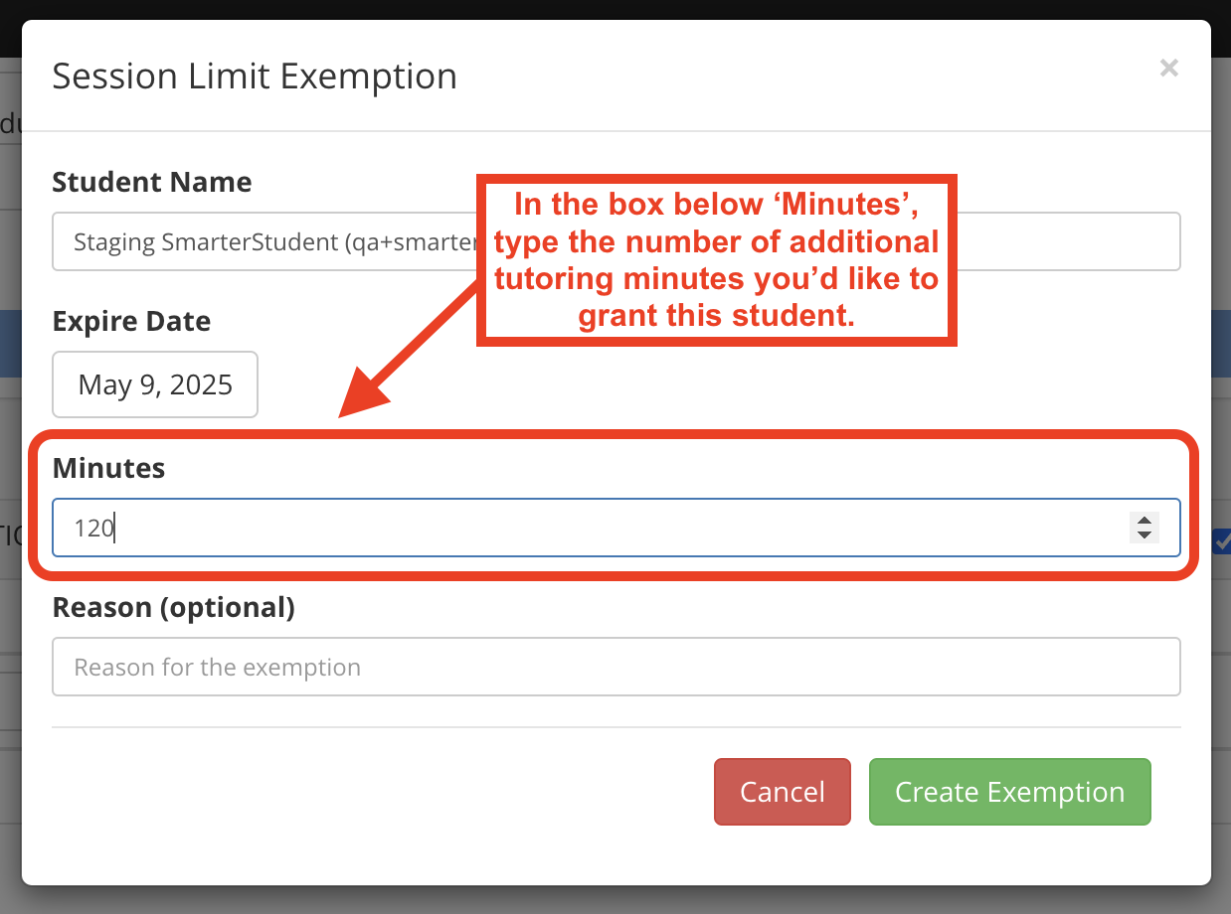Open the Expire Date picker showing May 9, 2025

pyautogui.click(x=155, y=384)
